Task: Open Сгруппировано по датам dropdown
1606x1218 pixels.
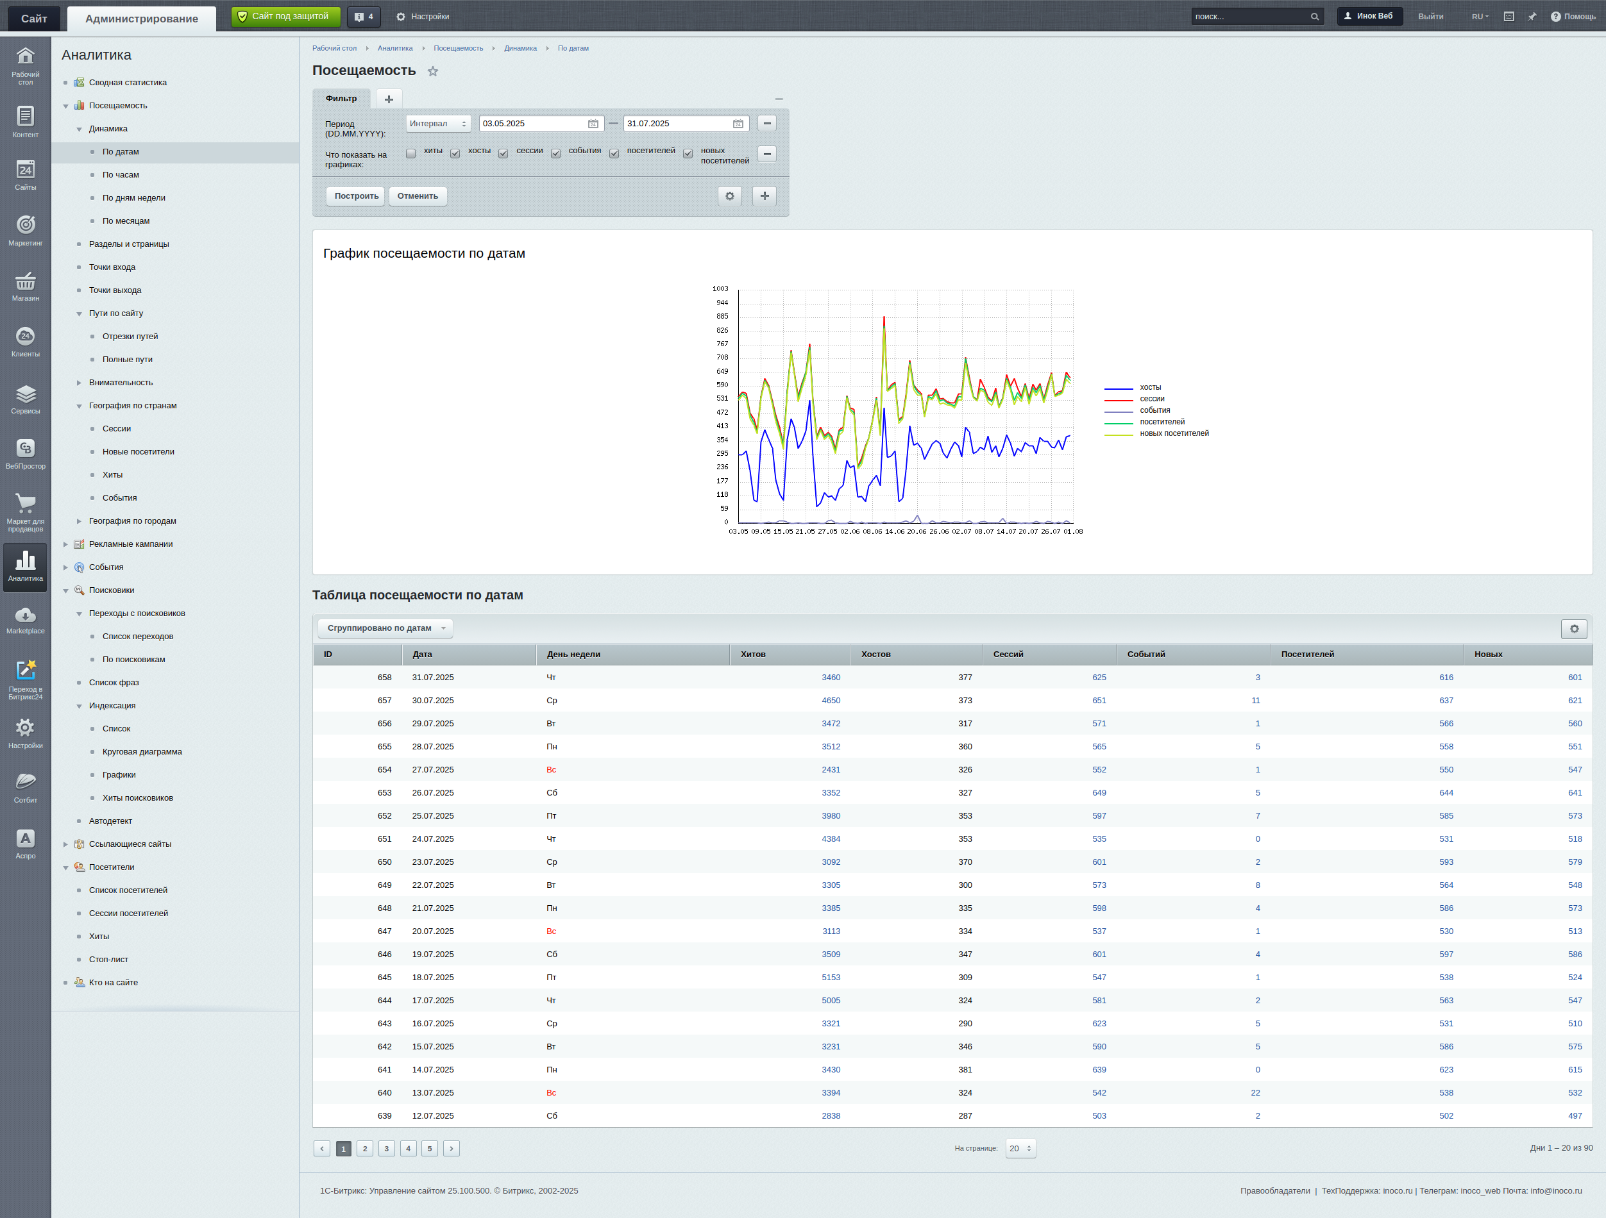Action: click(385, 628)
